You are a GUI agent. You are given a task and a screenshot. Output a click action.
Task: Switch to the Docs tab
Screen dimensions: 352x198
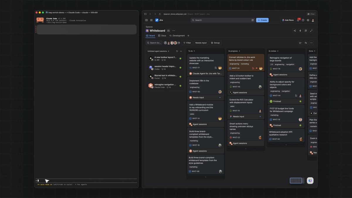[162, 36]
